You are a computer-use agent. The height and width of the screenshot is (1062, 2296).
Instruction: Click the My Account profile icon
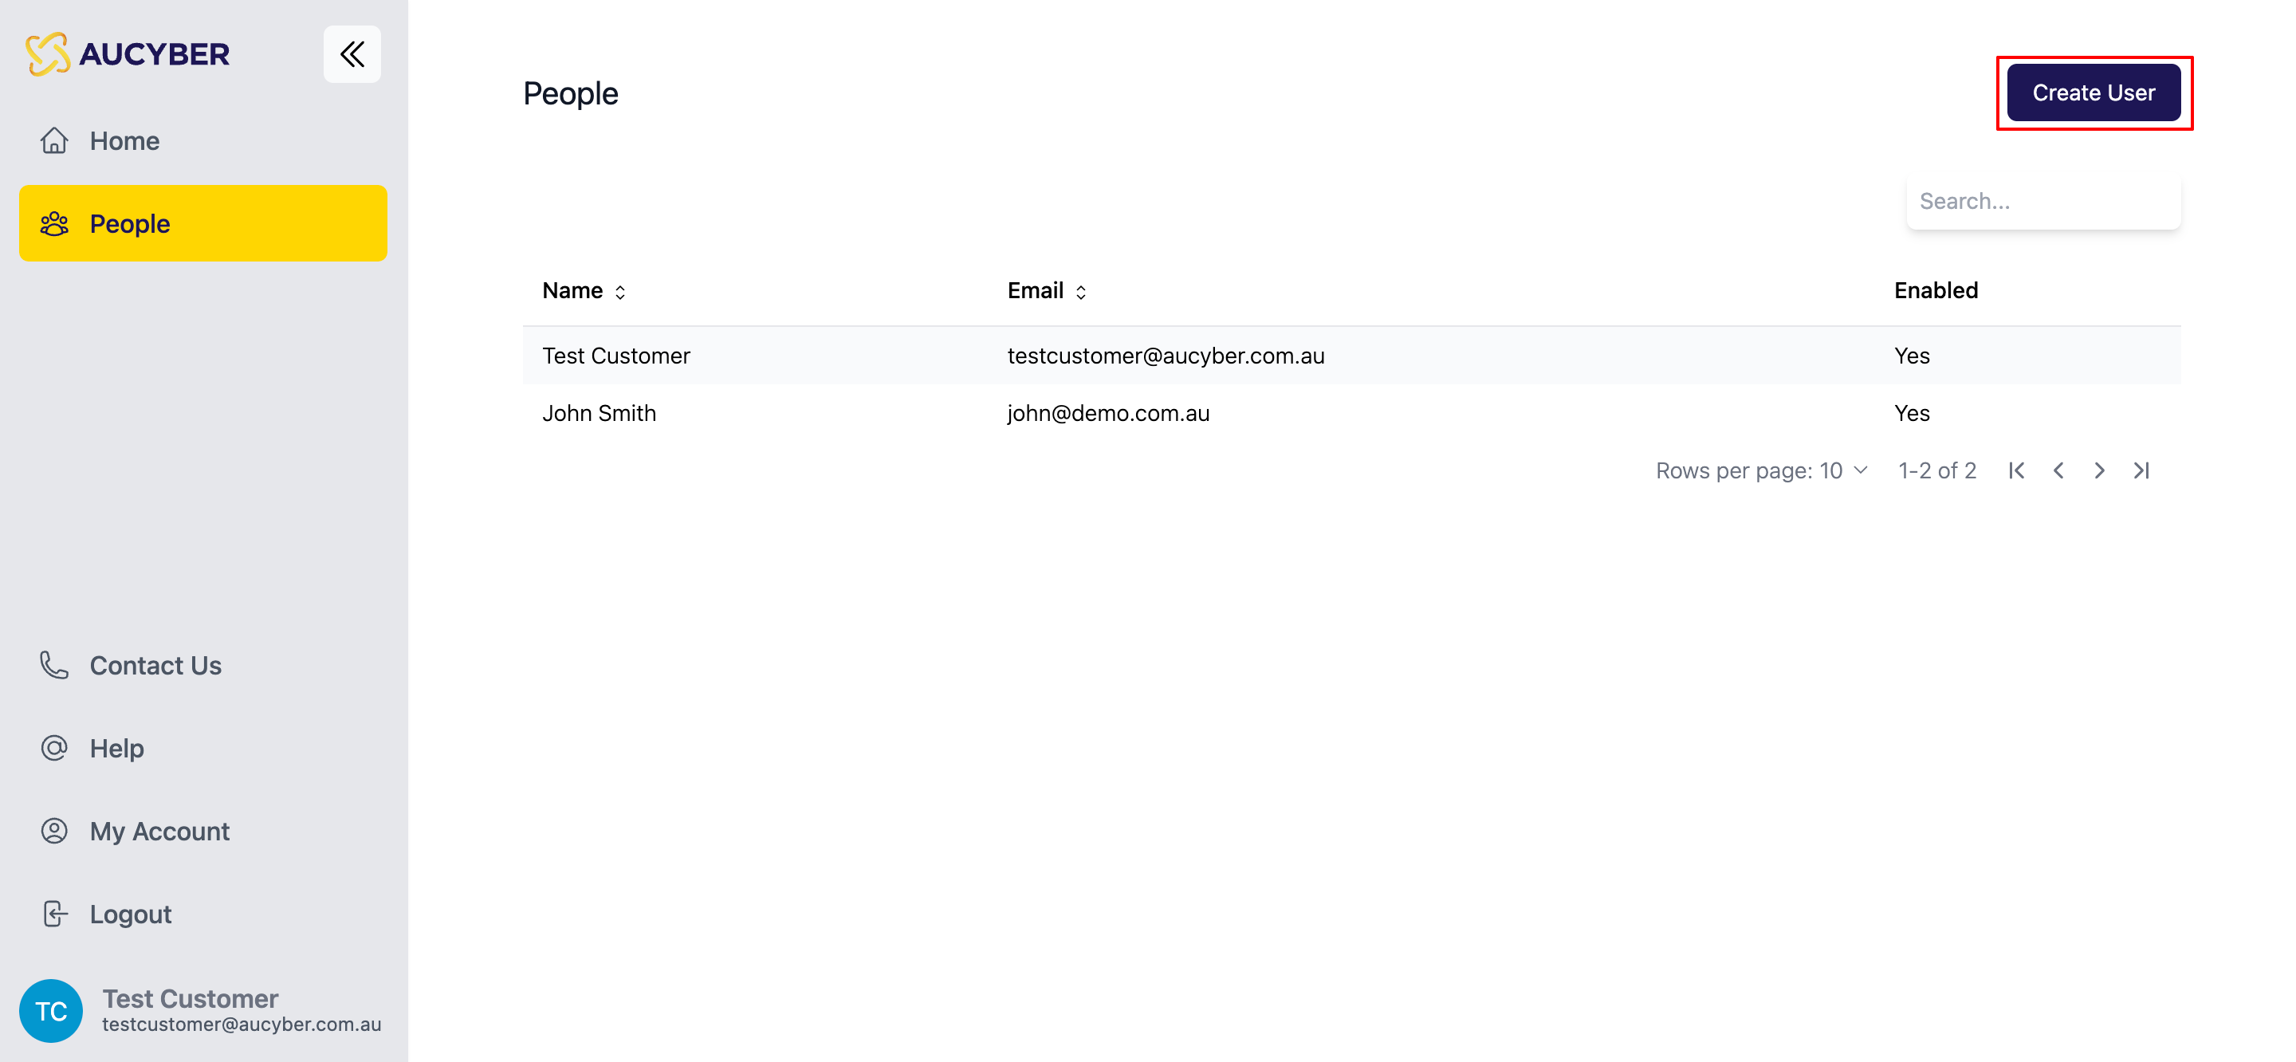(54, 831)
